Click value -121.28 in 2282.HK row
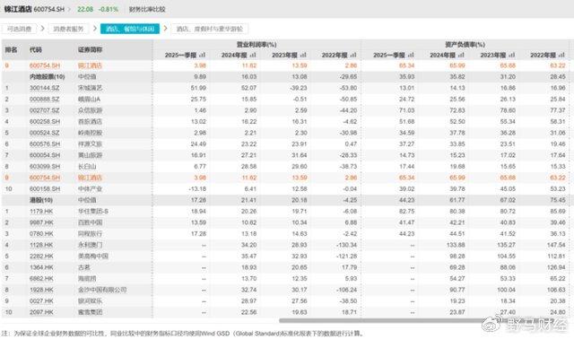The height and width of the screenshot is (339, 574). click(346, 256)
